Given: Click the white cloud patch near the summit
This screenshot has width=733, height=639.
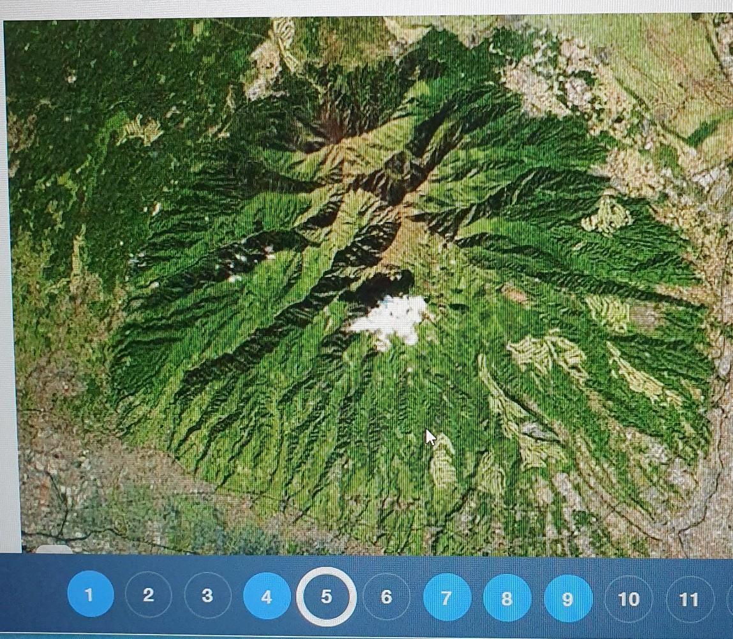Looking at the screenshot, I should 390,319.
